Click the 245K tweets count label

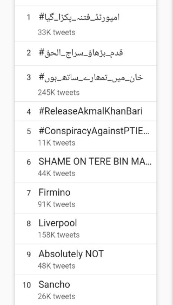[x=59, y=92]
